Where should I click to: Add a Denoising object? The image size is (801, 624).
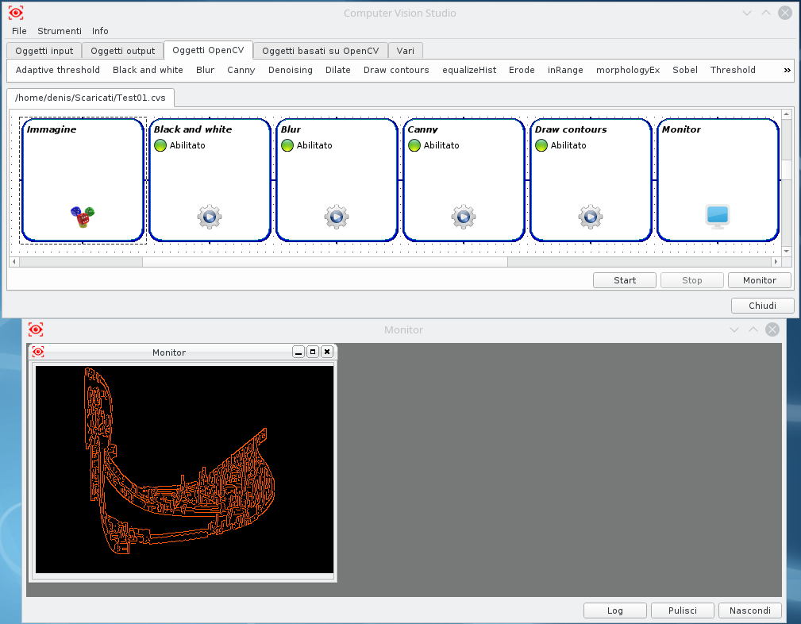pos(291,70)
